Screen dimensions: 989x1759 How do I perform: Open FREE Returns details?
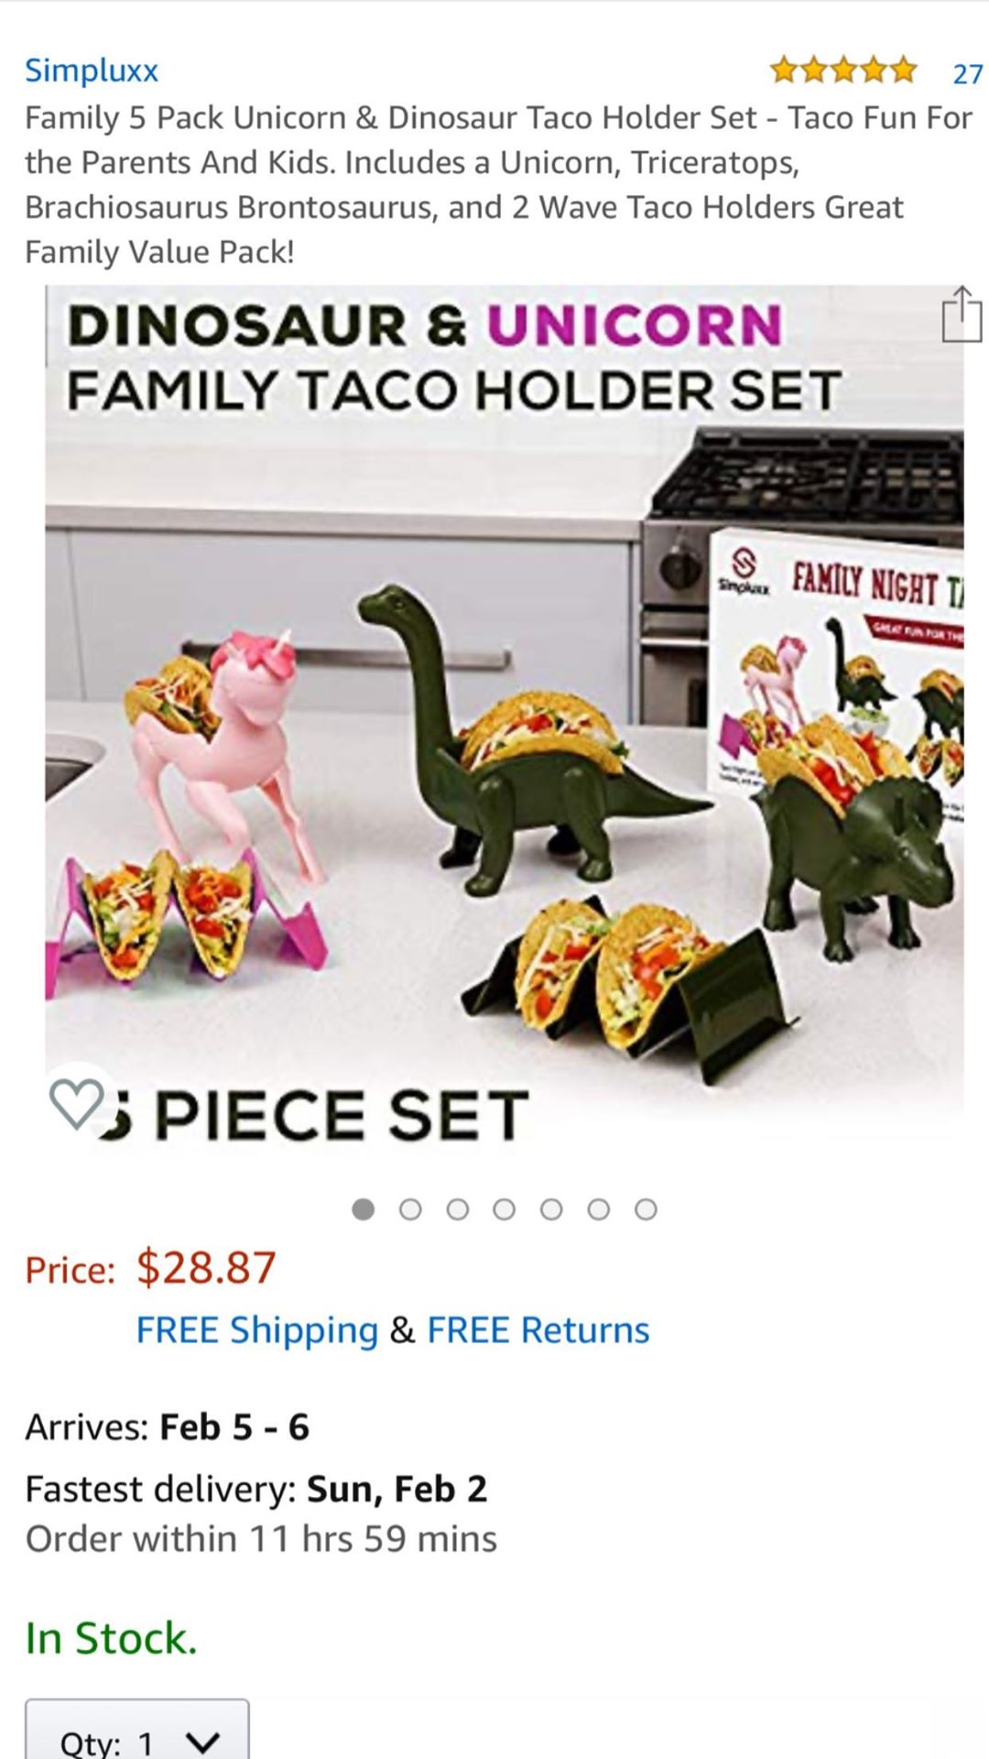538,1329
